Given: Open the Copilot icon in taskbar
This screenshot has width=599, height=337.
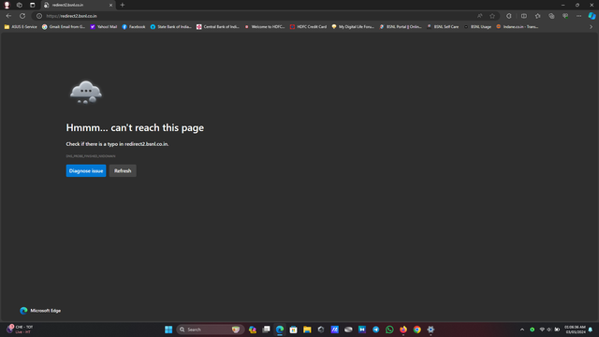Looking at the screenshot, I should [x=253, y=330].
